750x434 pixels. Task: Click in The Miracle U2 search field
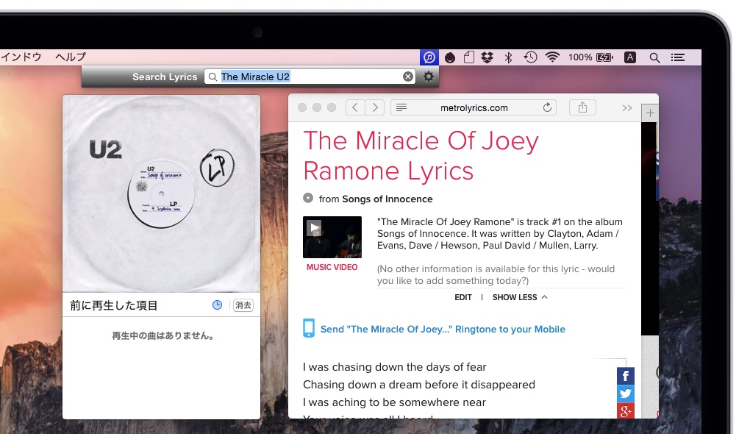311,77
